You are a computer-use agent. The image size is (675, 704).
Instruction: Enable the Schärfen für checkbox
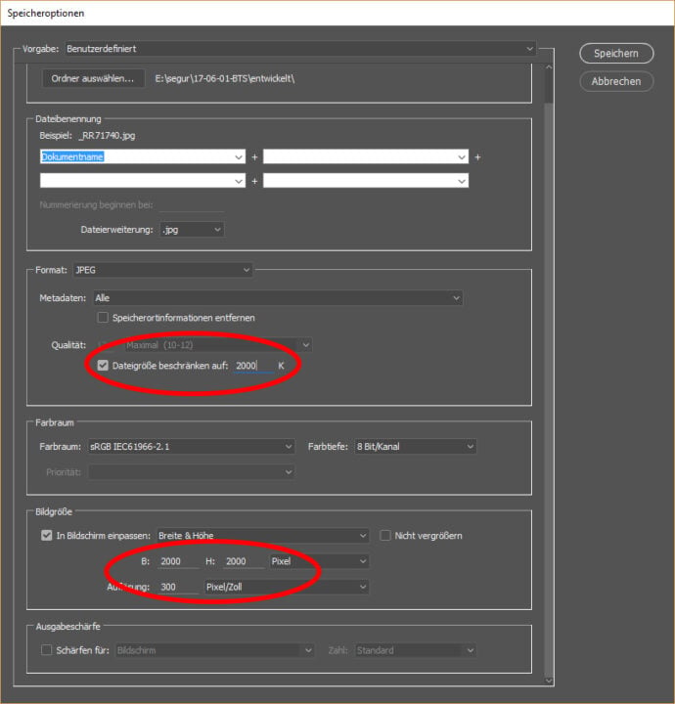point(47,650)
